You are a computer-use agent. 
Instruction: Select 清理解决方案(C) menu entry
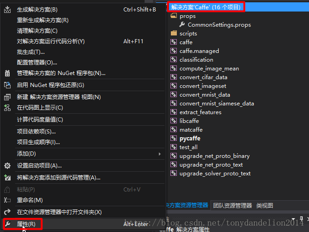[x=37, y=31]
